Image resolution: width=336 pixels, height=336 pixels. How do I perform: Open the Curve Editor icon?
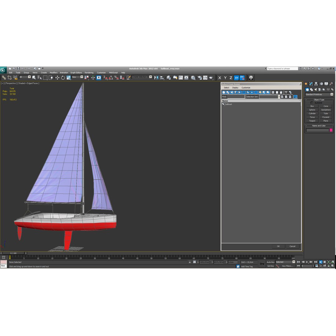coord(181,77)
